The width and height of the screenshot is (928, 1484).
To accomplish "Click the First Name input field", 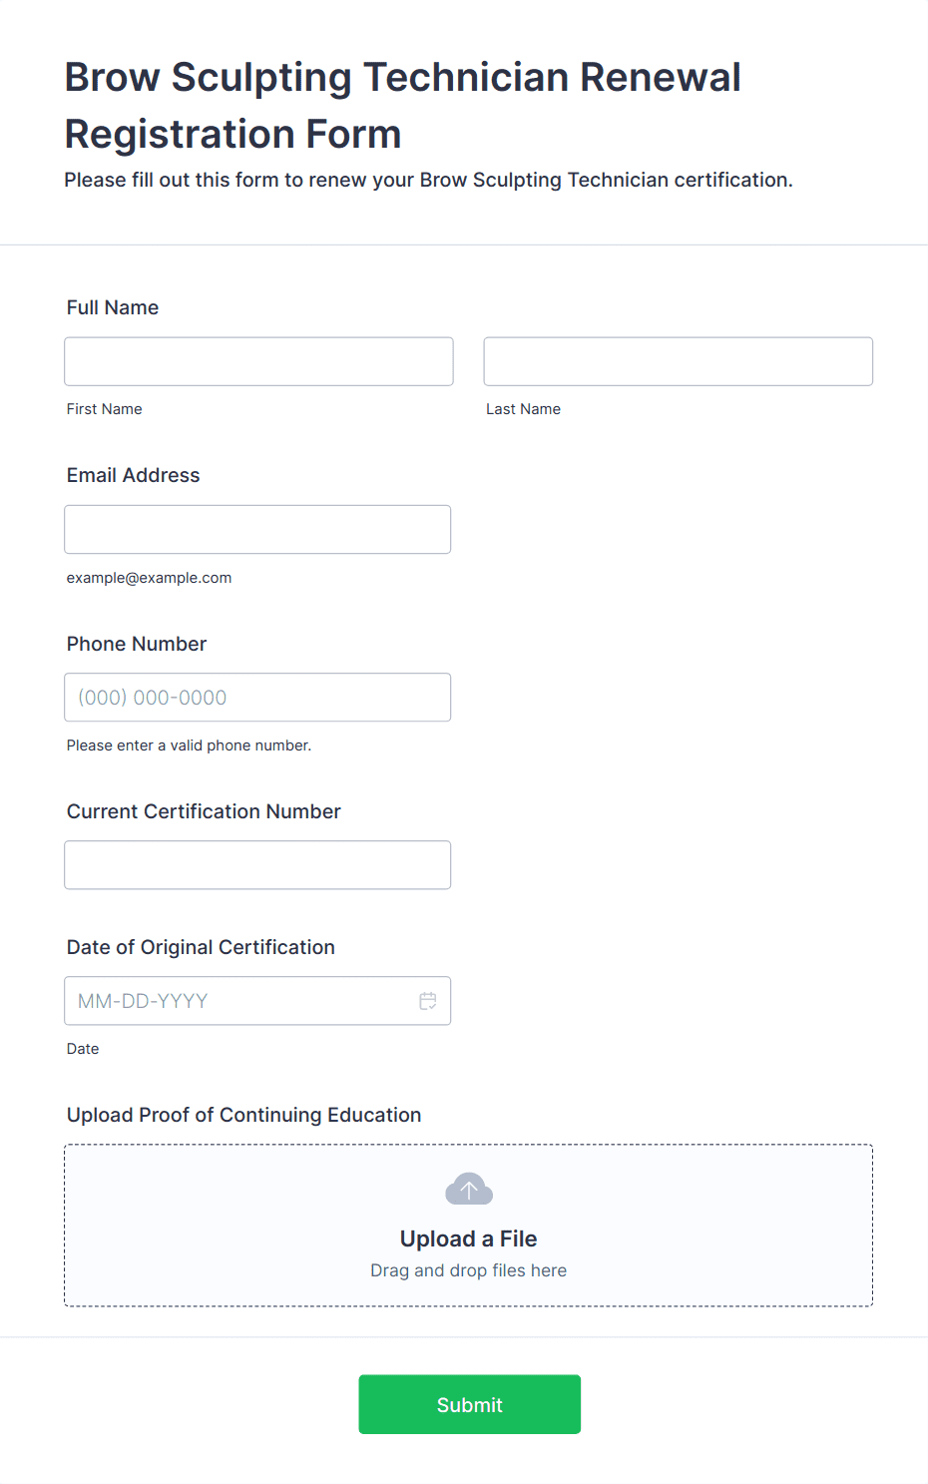I will (258, 361).
